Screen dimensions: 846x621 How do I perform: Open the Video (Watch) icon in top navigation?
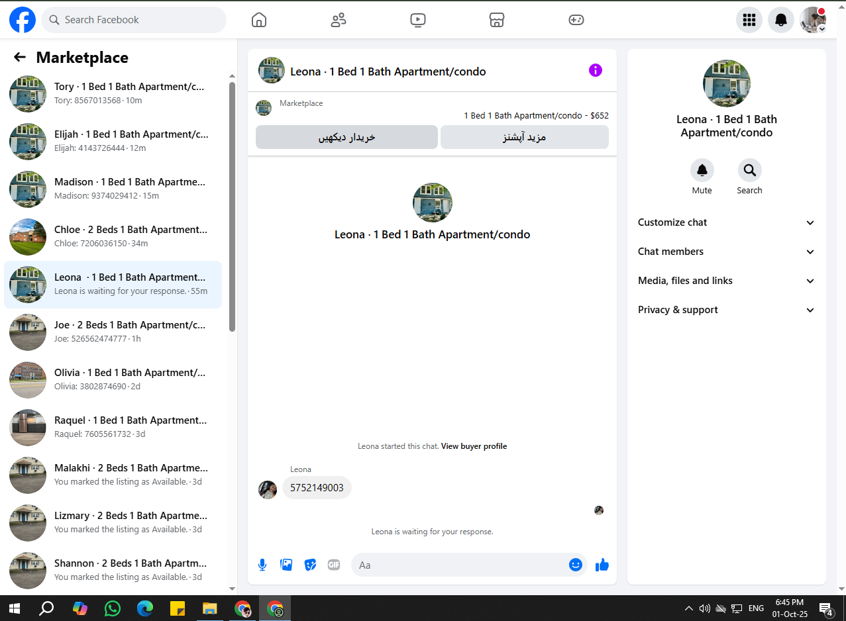(418, 20)
